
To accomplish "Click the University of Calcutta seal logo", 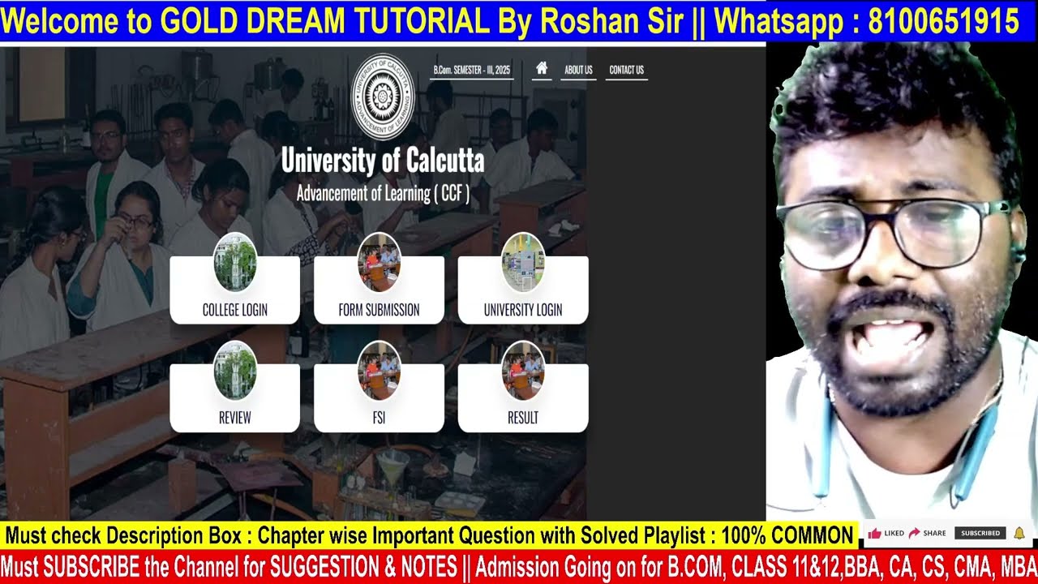I will click(382, 97).
